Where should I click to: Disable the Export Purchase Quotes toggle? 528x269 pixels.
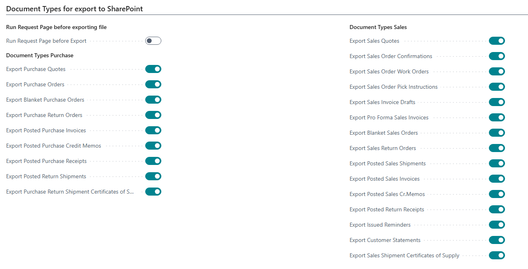(x=153, y=69)
